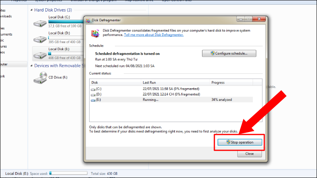Click the Disk Defragmenter title bar icon

(88, 21)
